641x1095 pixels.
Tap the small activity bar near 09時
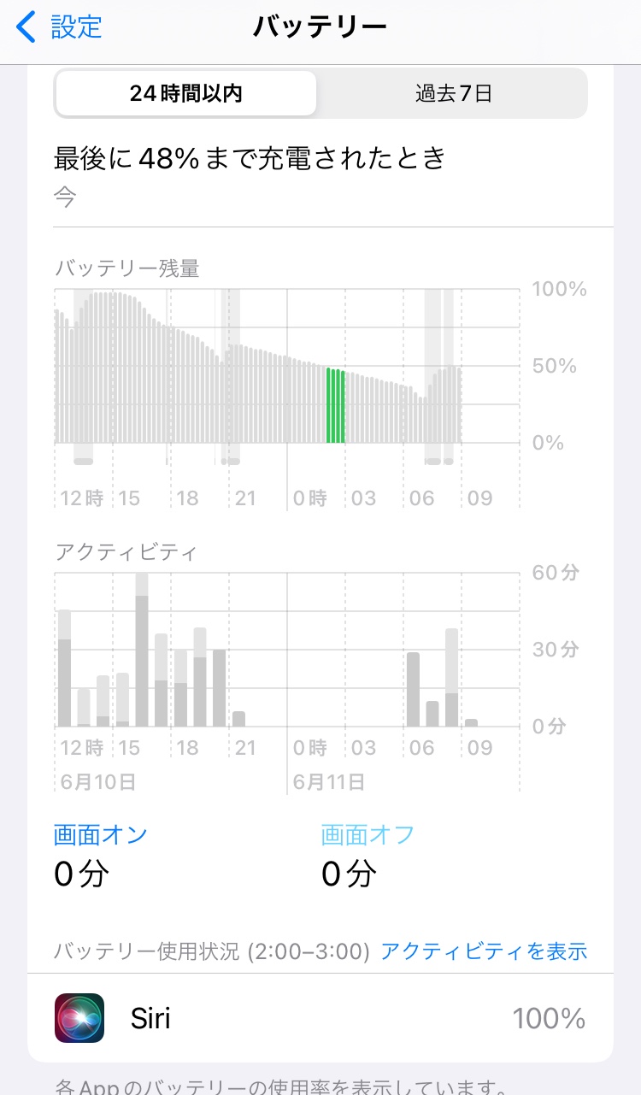click(471, 722)
